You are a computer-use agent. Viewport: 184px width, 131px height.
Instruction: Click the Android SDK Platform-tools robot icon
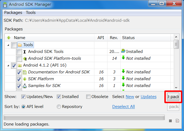(x=25, y=59)
